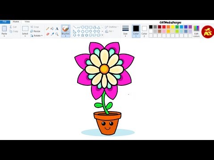
Task: Pick the black palette swatch
Action: (151, 27)
